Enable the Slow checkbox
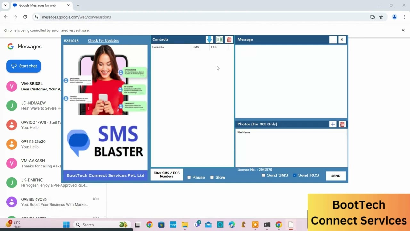Image resolution: width=410 pixels, height=231 pixels. [x=212, y=177]
